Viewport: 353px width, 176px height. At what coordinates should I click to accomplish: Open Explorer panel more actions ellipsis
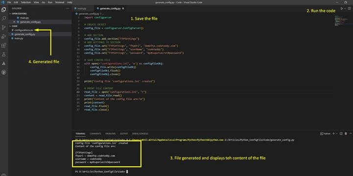[x=67, y=8]
